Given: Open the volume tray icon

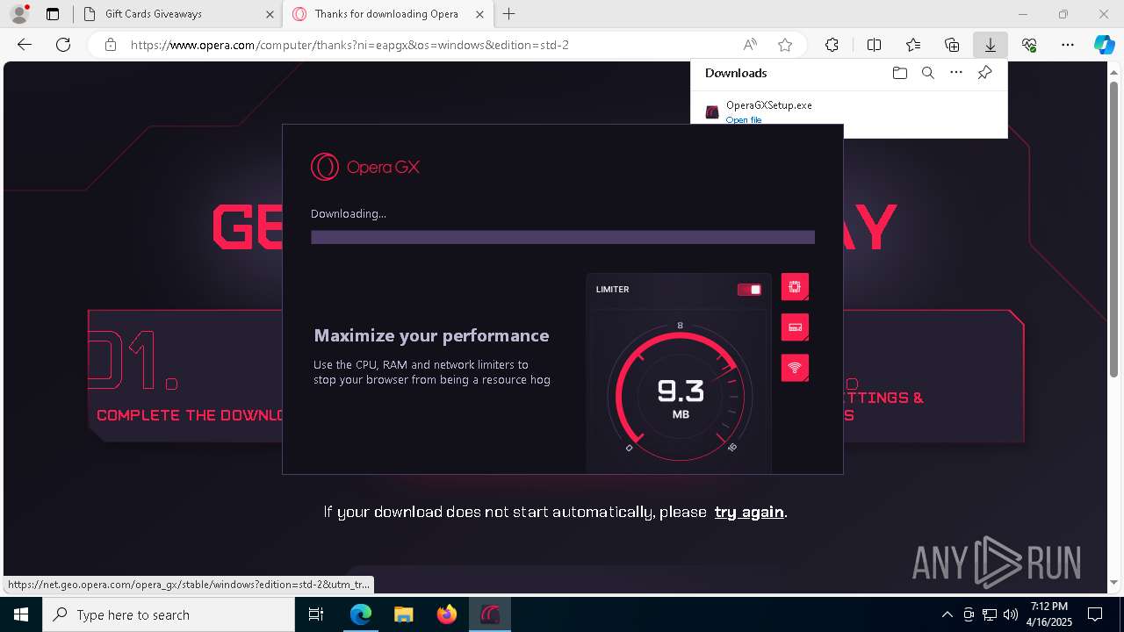Looking at the screenshot, I should pos(1011,614).
